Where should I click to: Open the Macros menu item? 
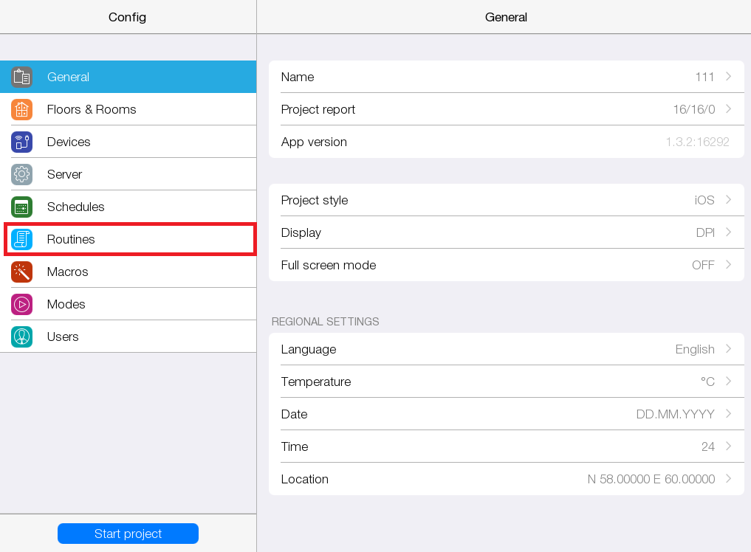68,272
